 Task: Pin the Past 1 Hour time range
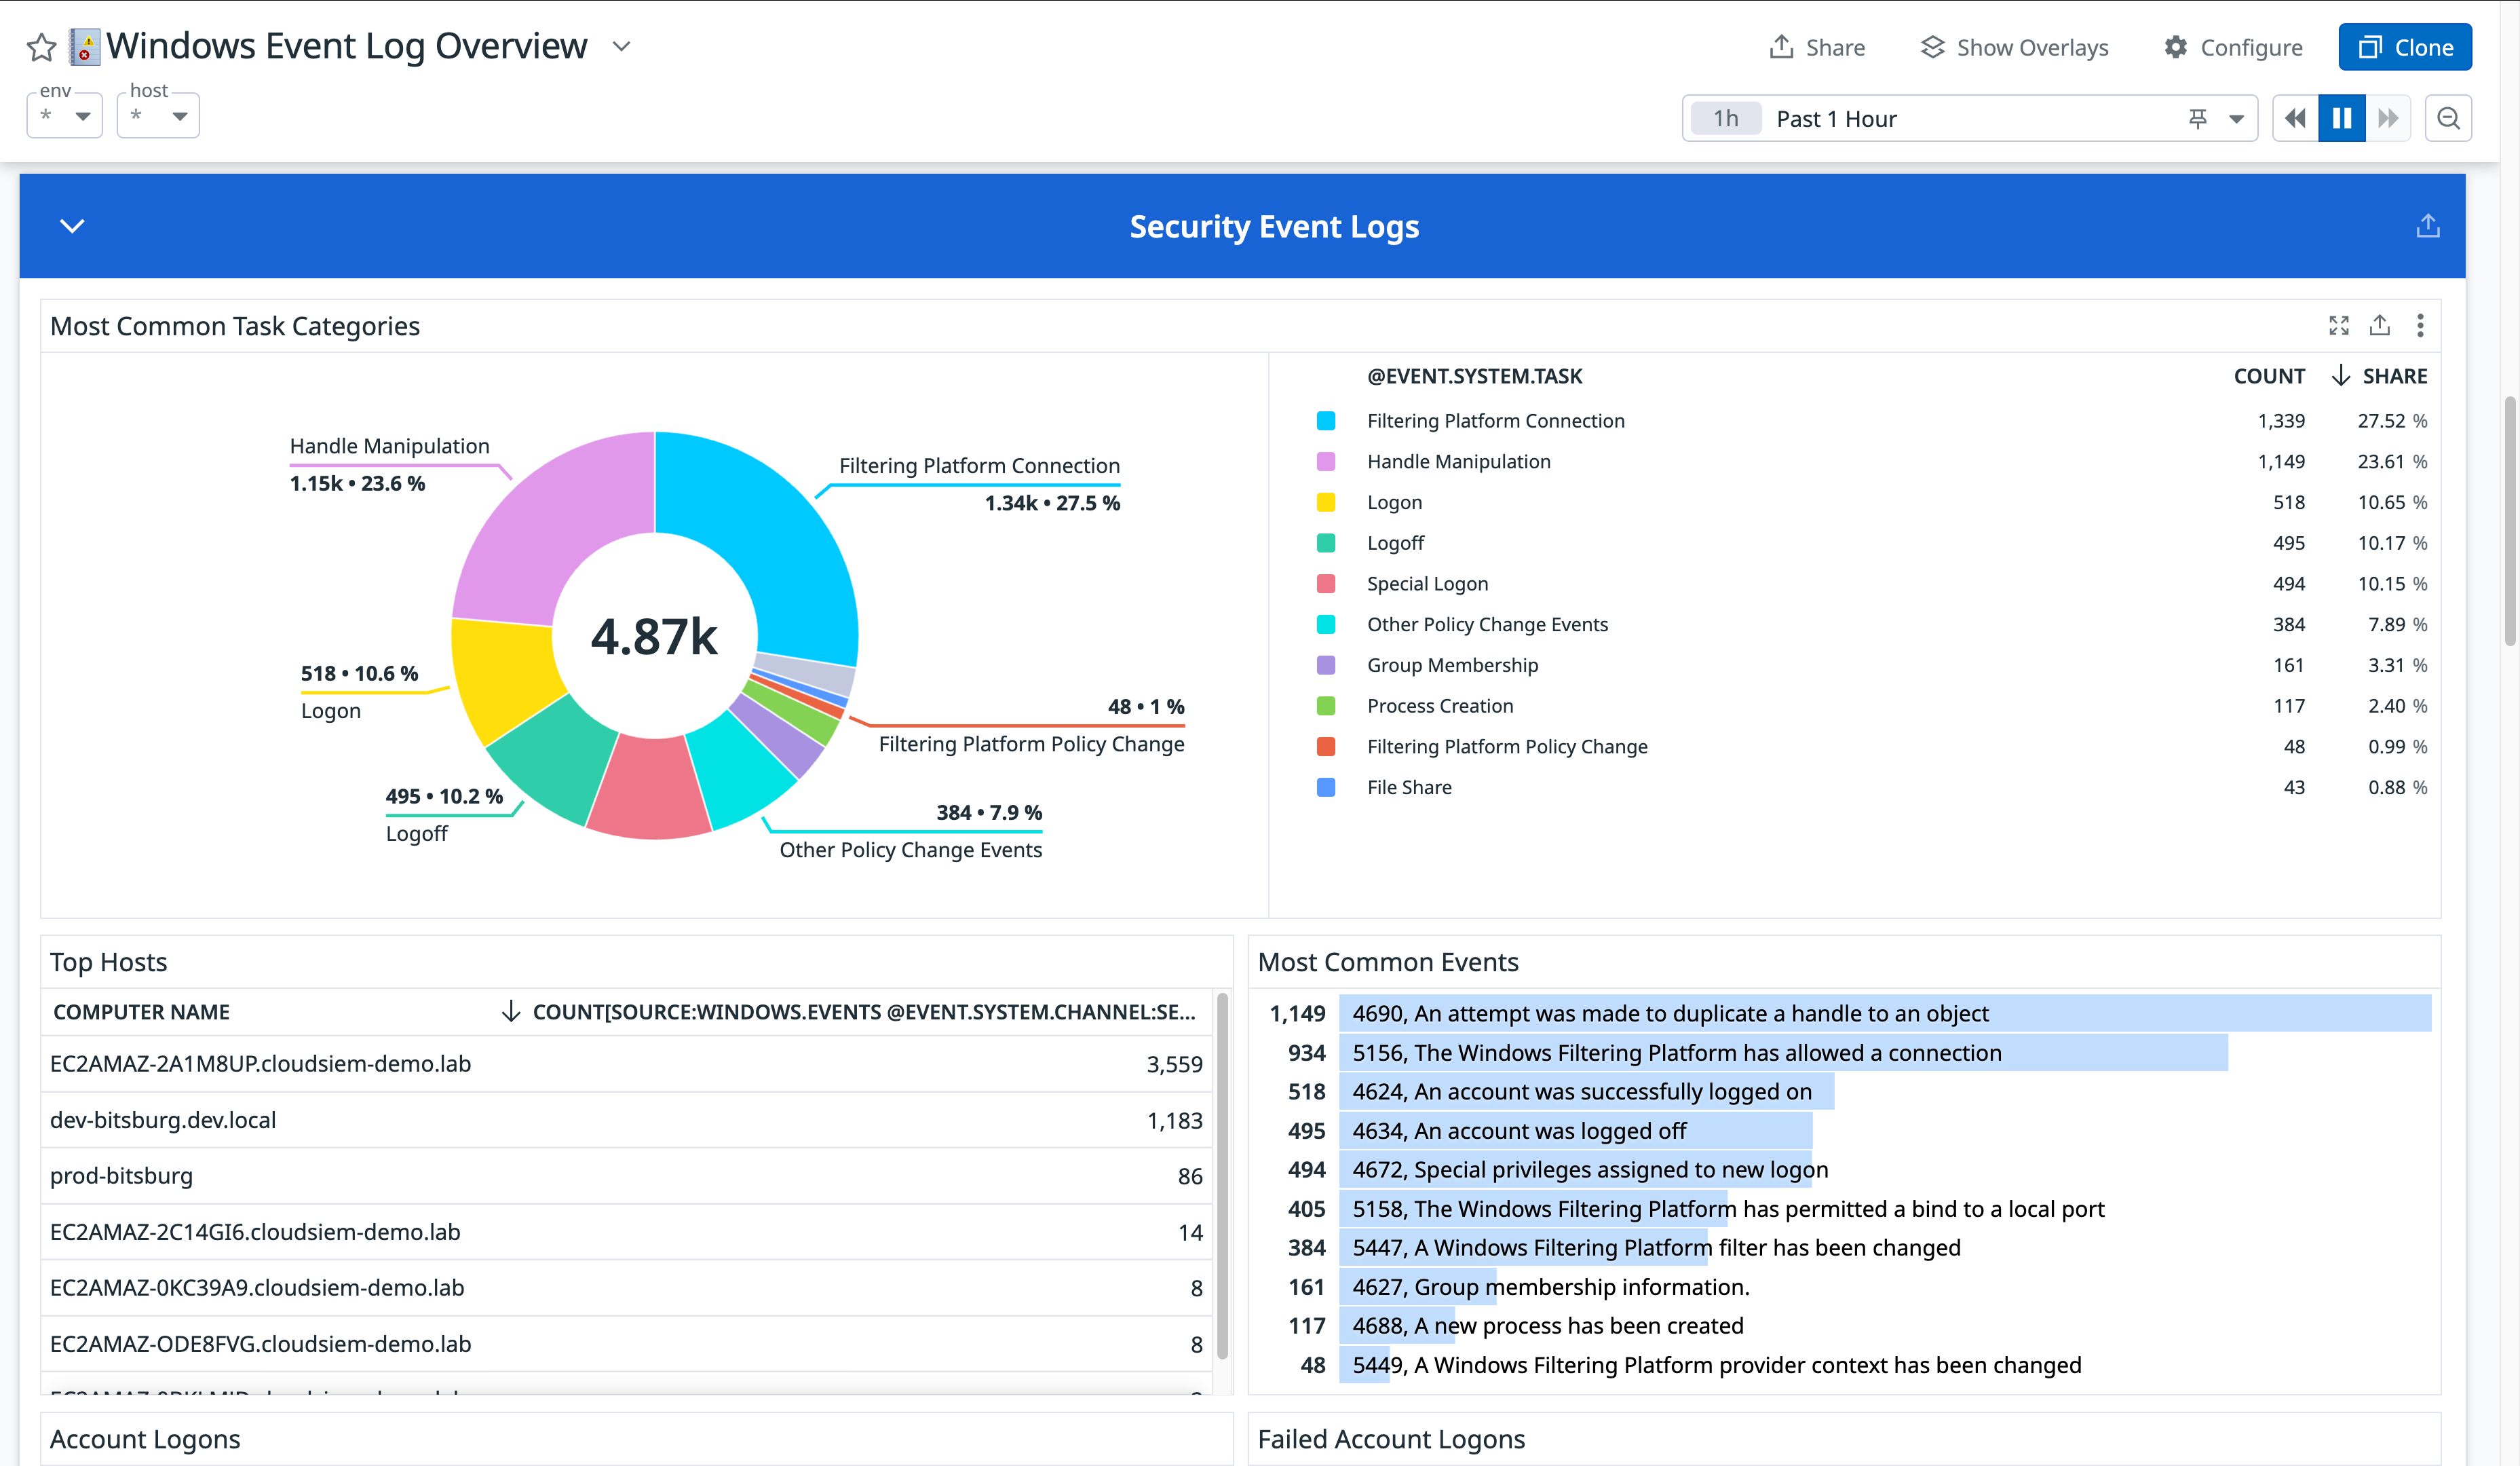pos(2198,117)
